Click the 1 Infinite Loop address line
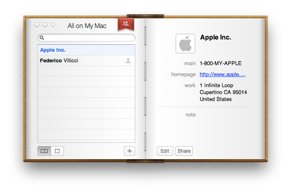Image resolution: width=291 pixels, height=195 pixels. click(x=216, y=85)
